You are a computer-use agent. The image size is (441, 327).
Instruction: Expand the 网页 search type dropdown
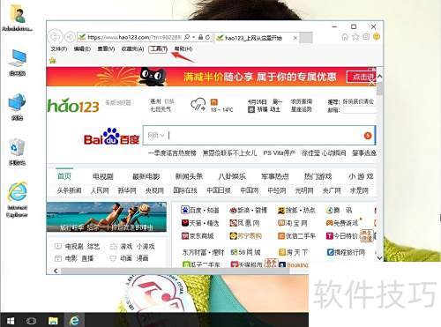click(x=155, y=136)
